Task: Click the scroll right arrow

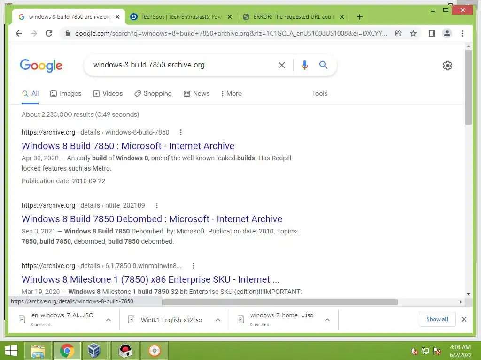Action: (460, 302)
